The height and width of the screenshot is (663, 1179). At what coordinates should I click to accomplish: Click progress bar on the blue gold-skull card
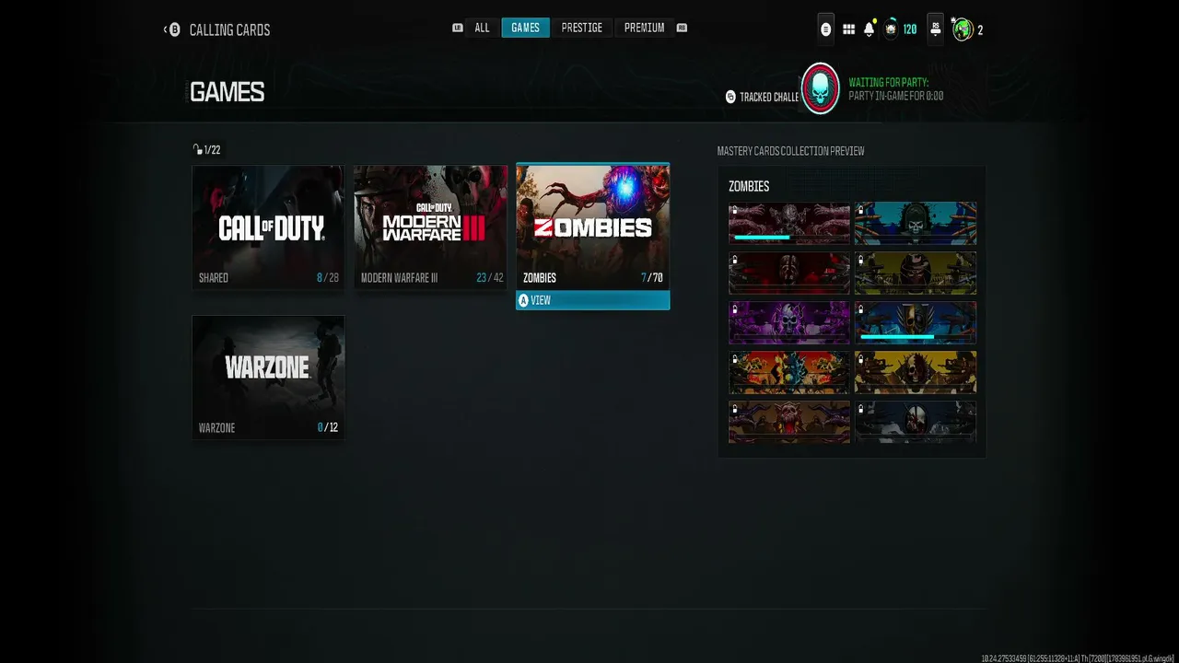(915, 337)
